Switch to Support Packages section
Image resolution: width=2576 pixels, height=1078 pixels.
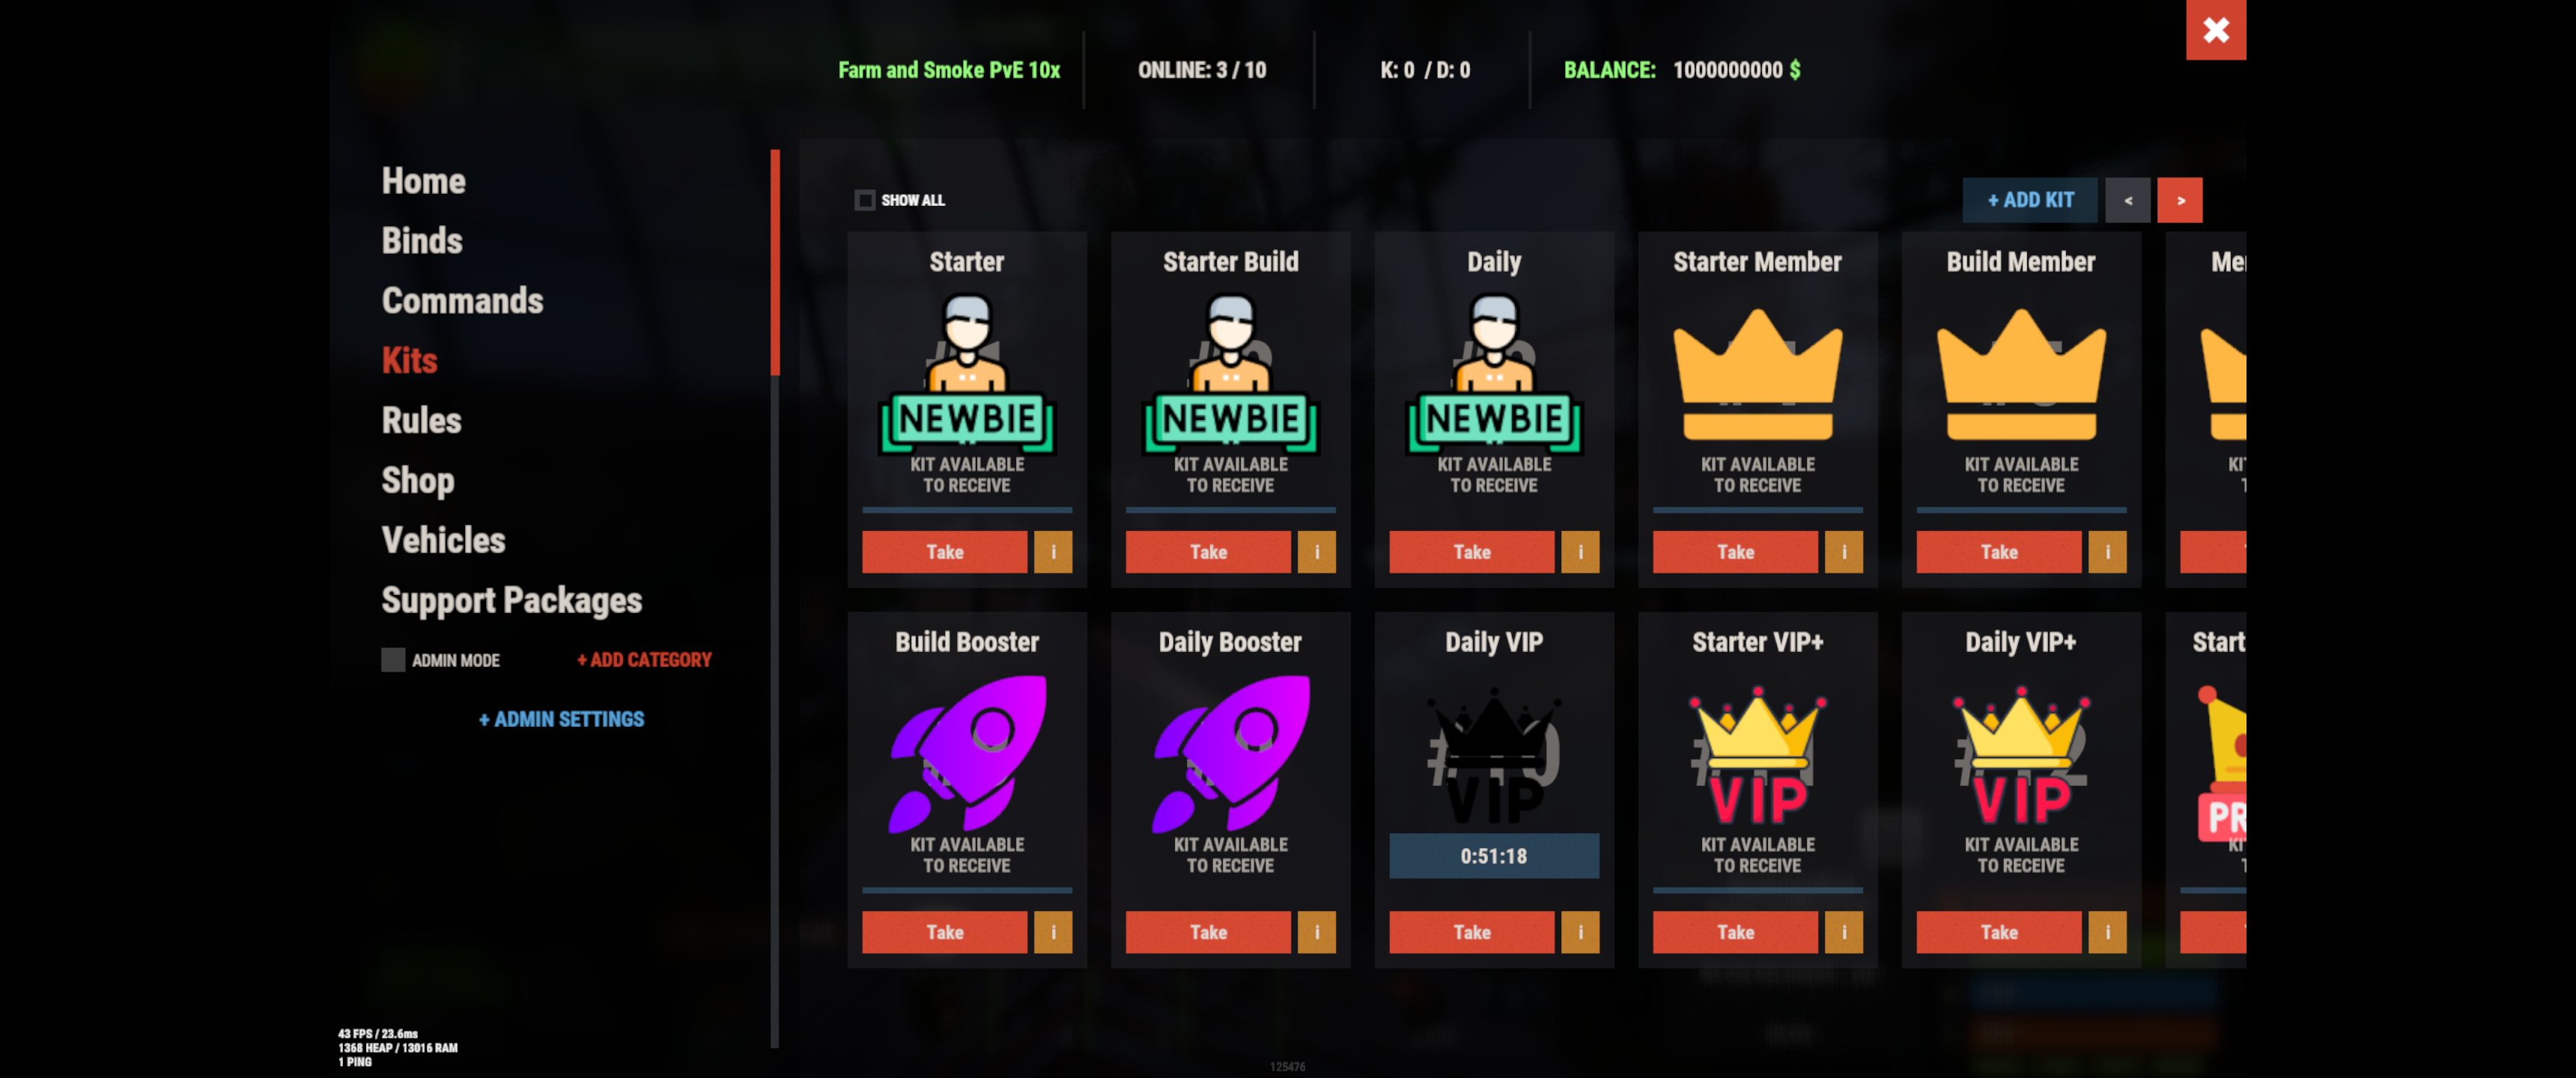click(512, 600)
